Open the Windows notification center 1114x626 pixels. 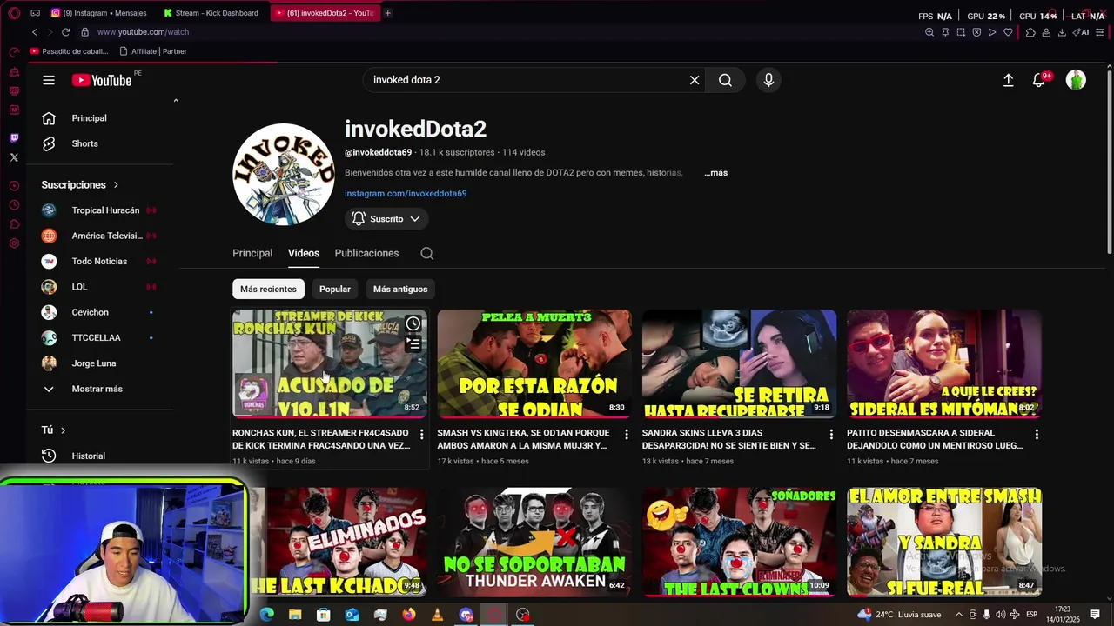click(1095, 615)
